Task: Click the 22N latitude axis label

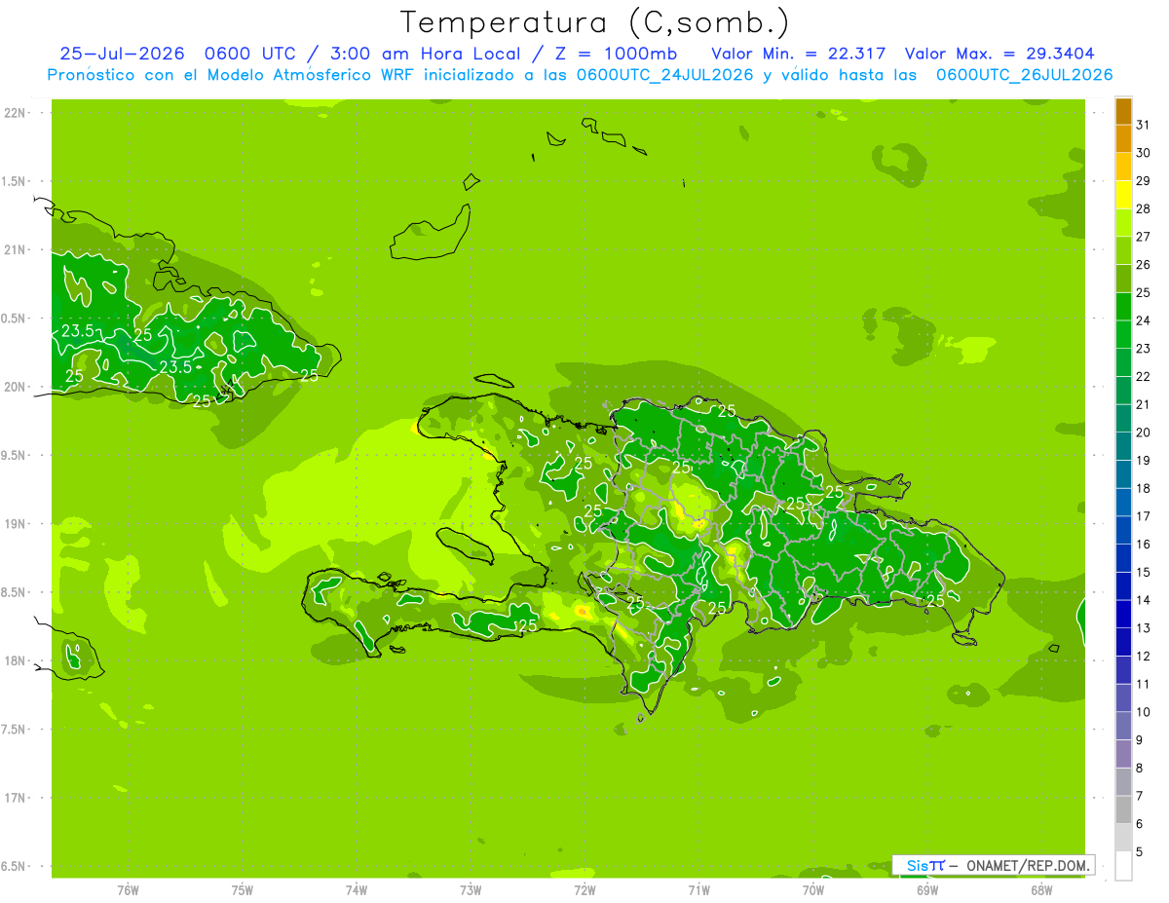Action: pyautogui.click(x=16, y=113)
